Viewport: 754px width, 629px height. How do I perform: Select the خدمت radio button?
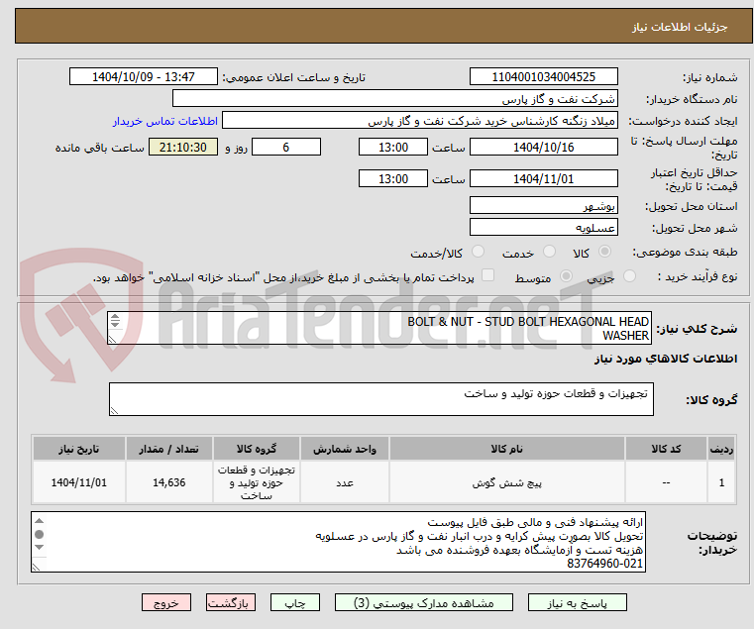point(549,252)
